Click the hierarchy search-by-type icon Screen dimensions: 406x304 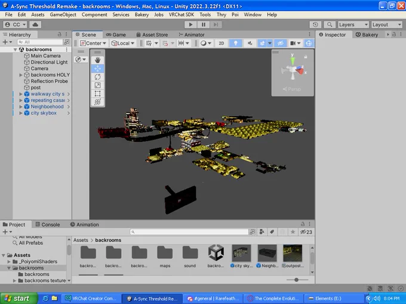tap(66, 42)
